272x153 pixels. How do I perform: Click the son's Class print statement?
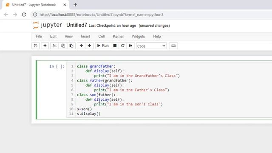pyautogui.click(x=128, y=104)
